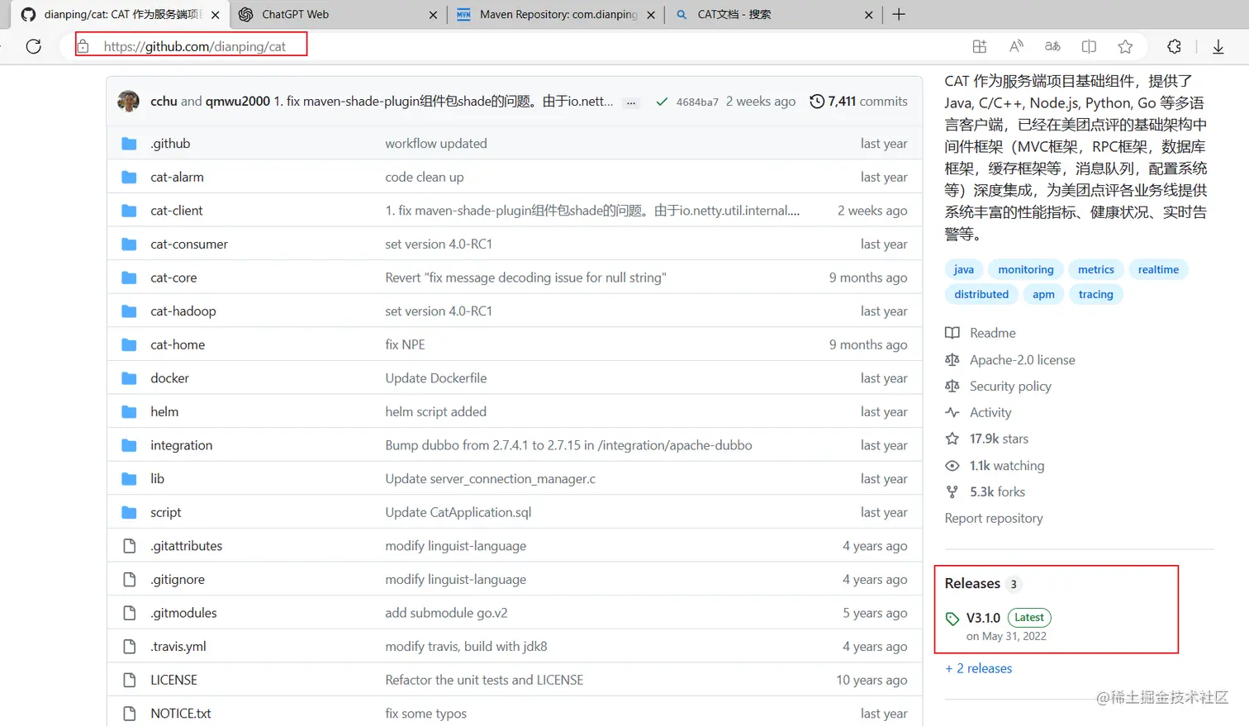Select the dianping/cat browser tab

coord(122,14)
